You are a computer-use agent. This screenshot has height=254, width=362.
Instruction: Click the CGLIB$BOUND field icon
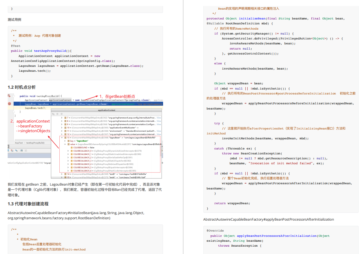(x=72, y=148)
